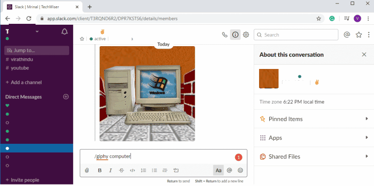374x186 pixels.
Task: Open conversation settings gear
Action: [245, 35]
